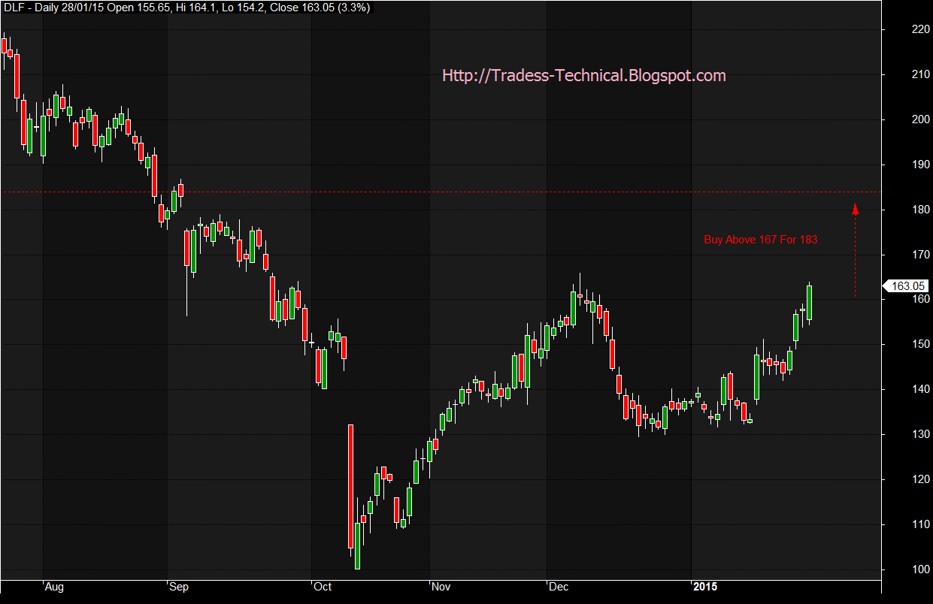933x604 pixels.
Task: Click the Oct label on date axis
Action: [x=323, y=587]
